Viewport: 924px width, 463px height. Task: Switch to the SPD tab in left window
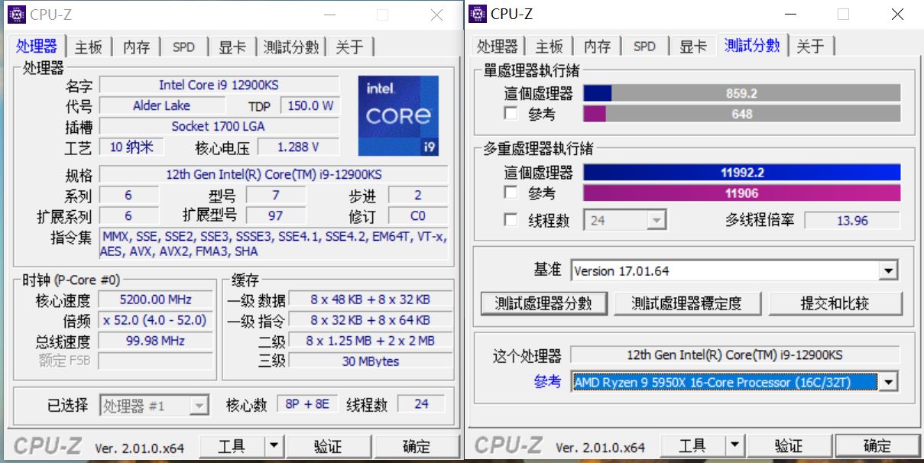point(183,47)
